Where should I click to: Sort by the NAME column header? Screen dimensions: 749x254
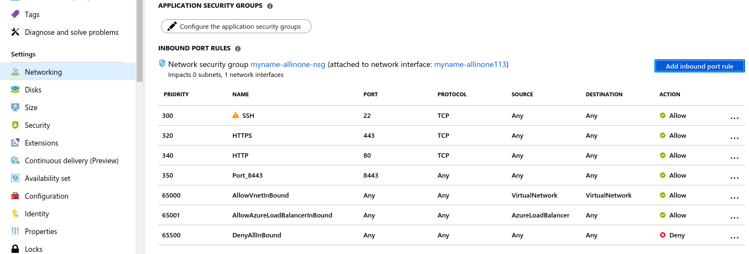pos(241,95)
